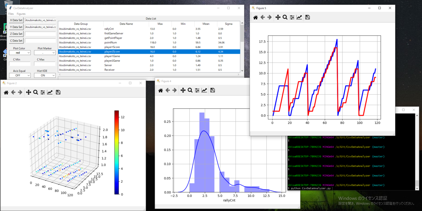This screenshot has height=211, width=422.
Task: Click the Back arrow in Figure 5
Action: click(x=262, y=17)
